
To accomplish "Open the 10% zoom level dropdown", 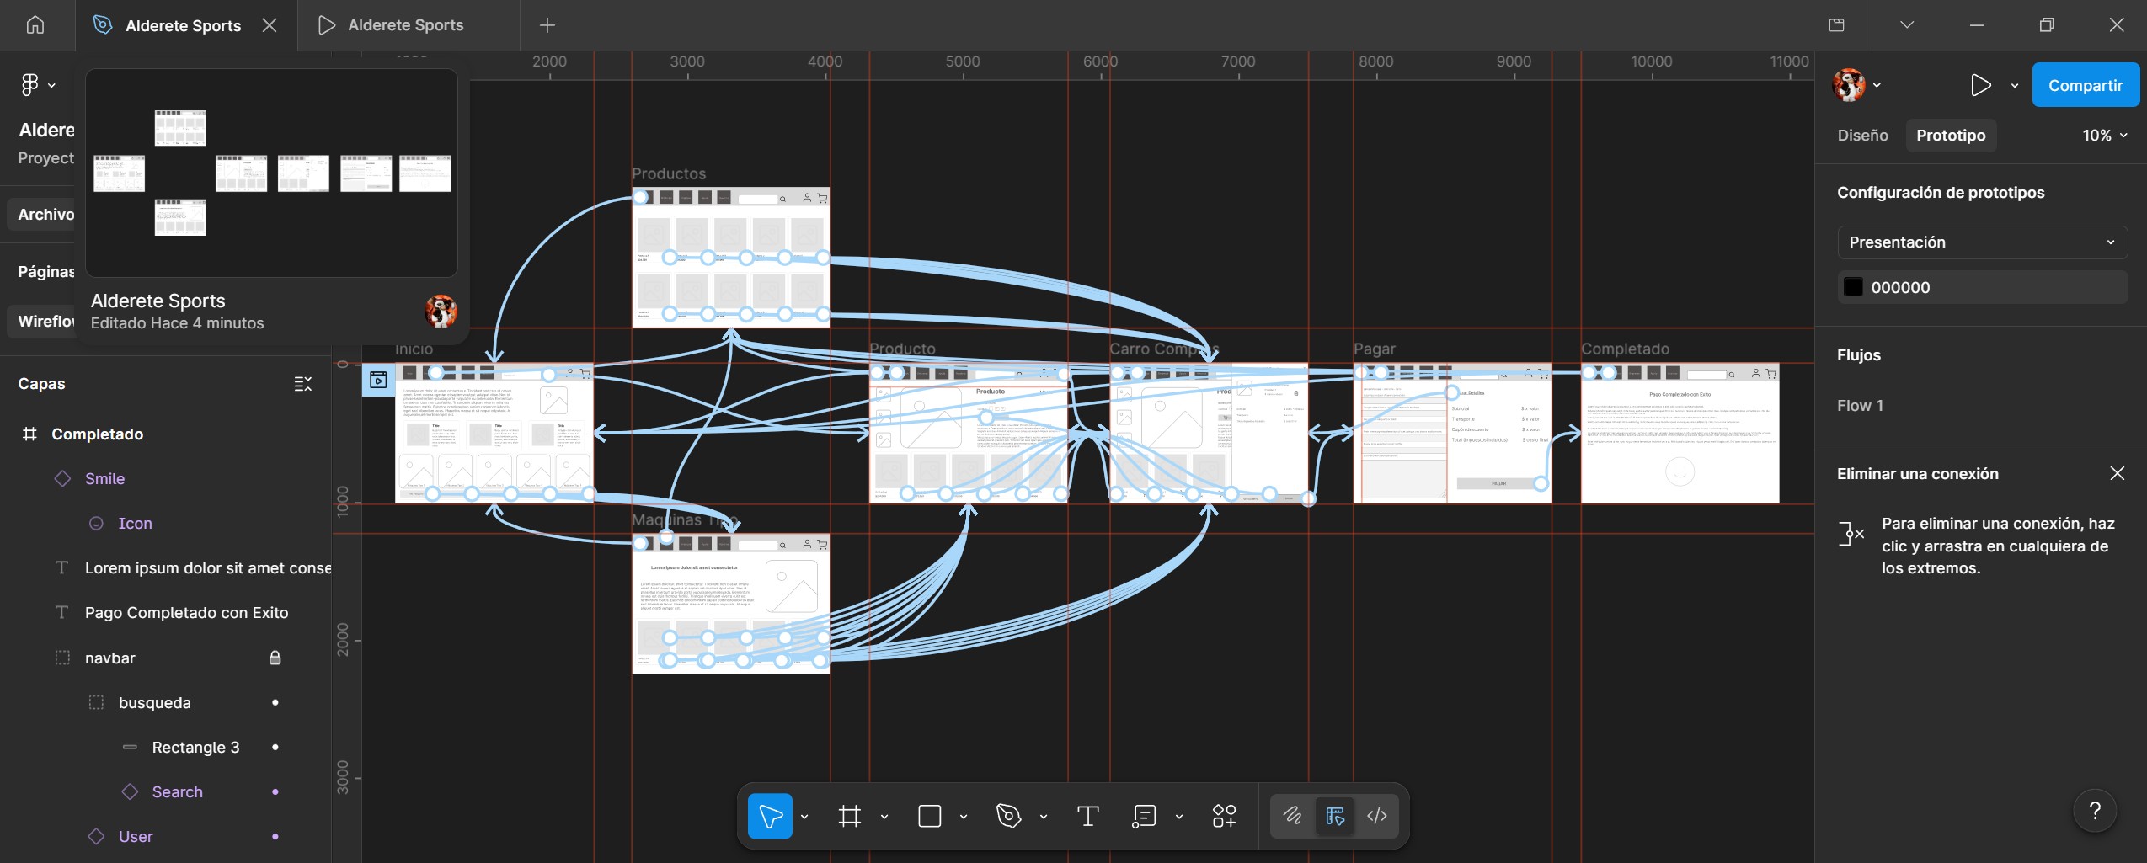I will (x=2104, y=136).
